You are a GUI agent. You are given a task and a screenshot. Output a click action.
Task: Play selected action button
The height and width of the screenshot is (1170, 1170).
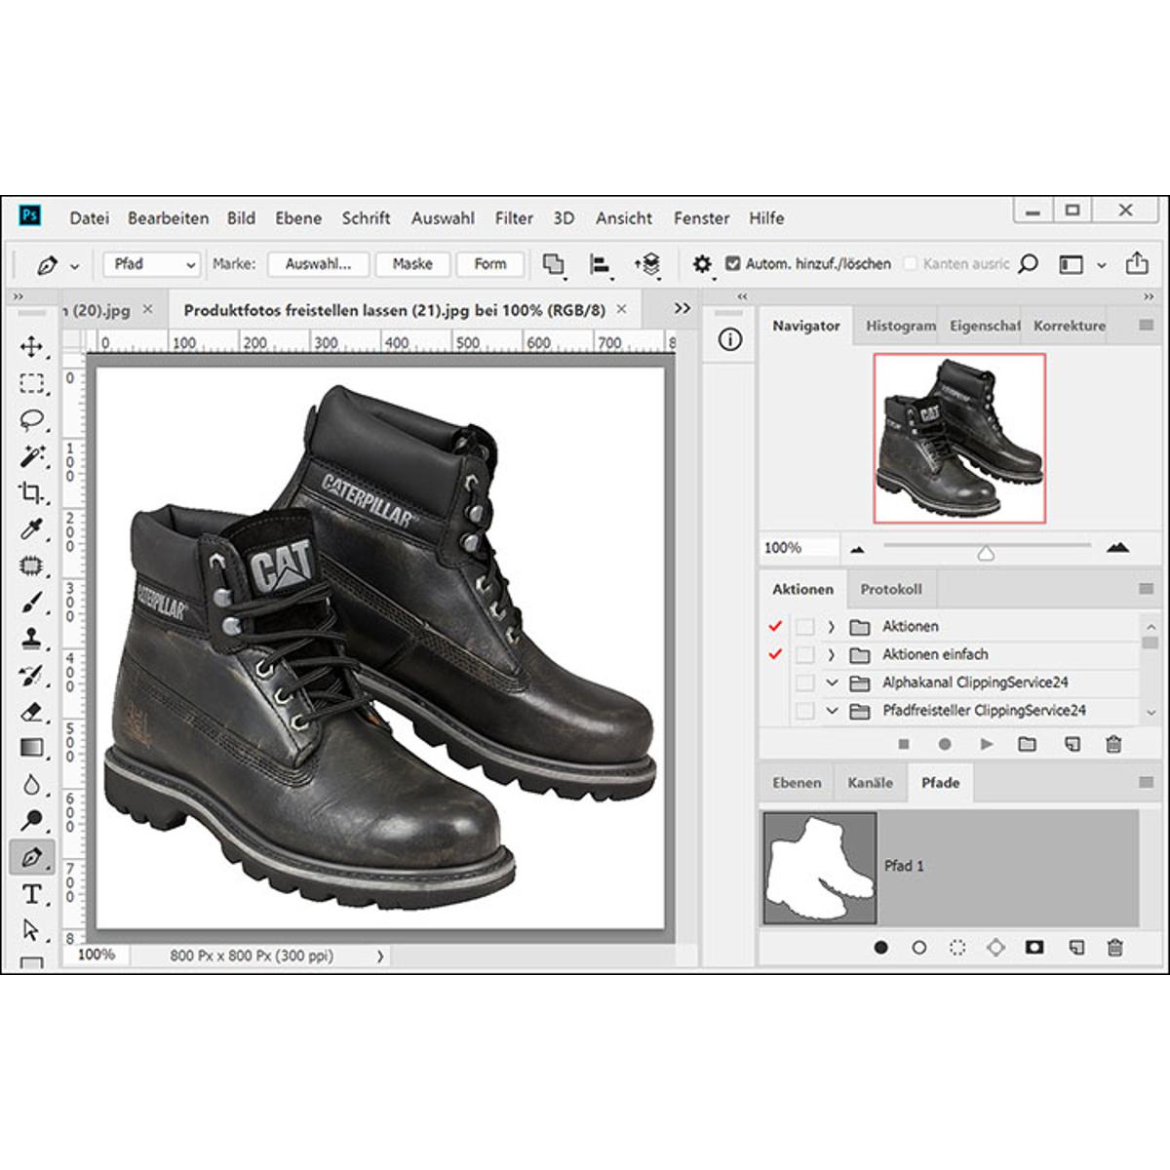tap(986, 745)
